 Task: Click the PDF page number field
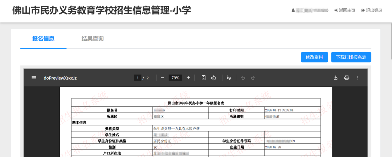point(138,78)
